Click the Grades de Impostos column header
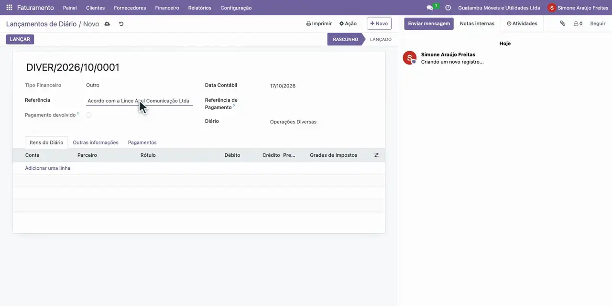Screen dimensions: 612x306 click(334, 155)
